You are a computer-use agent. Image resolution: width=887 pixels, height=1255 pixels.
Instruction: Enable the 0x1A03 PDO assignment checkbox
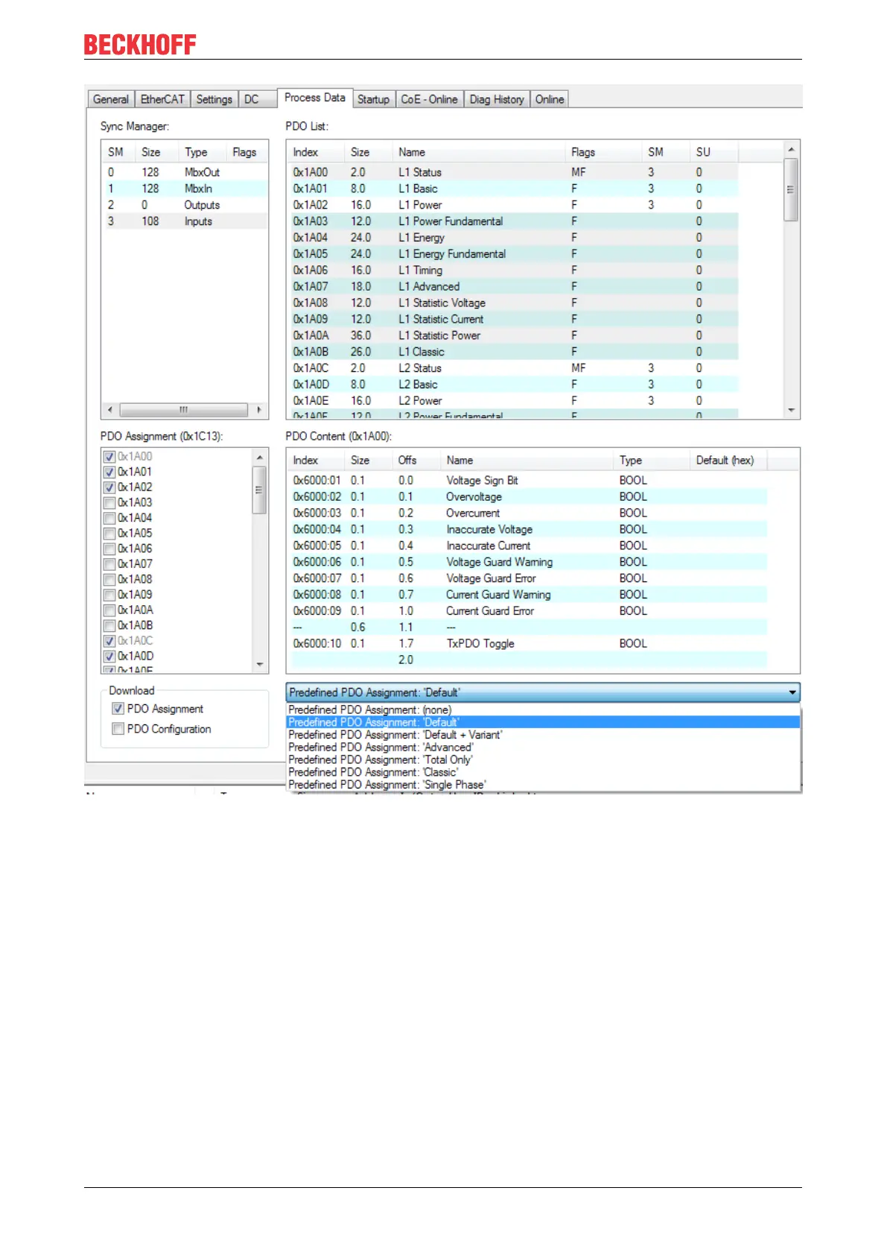tap(109, 503)
